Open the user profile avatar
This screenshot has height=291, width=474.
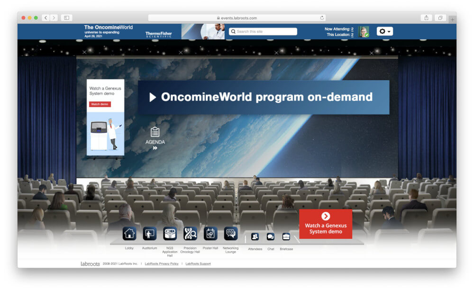click(x=364, y=31)
